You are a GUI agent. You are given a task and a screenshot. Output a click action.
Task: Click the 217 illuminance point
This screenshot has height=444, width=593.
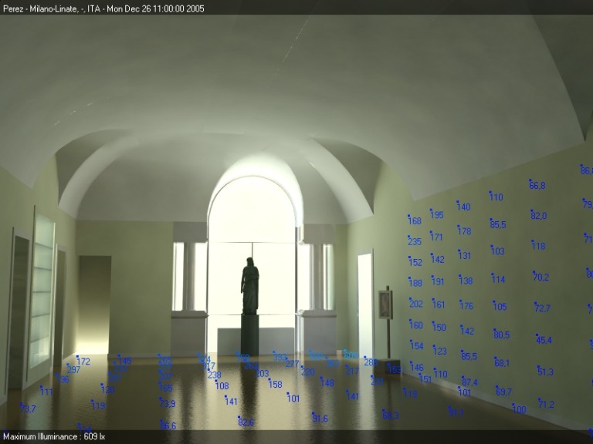352,371
